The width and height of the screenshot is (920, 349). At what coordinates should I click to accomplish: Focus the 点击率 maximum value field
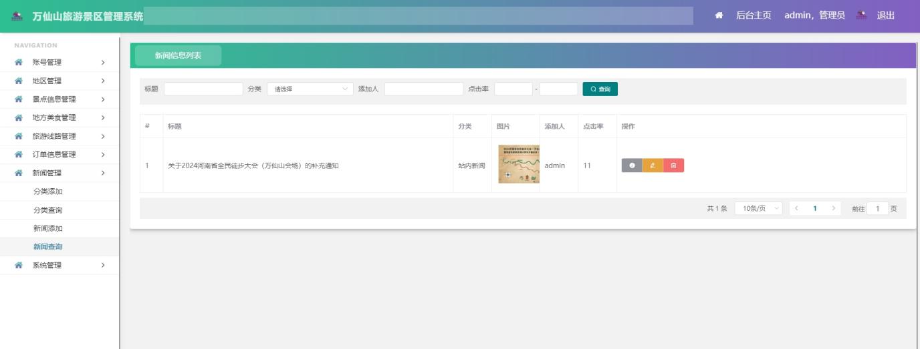(558, 89)
